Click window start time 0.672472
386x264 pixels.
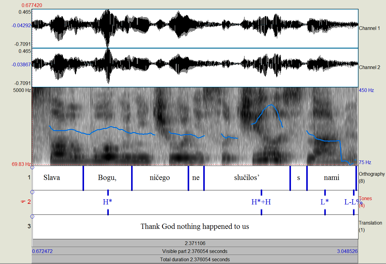(x=42, y=251)
